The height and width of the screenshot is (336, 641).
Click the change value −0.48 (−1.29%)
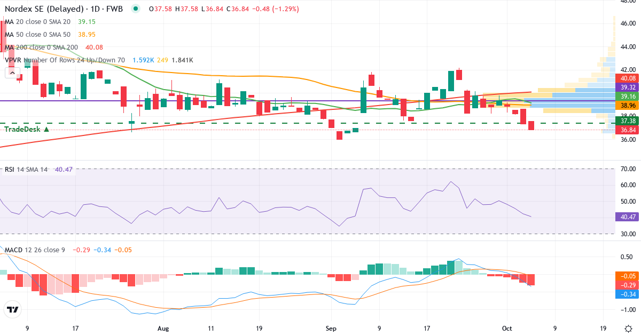(x=276, y=9)
